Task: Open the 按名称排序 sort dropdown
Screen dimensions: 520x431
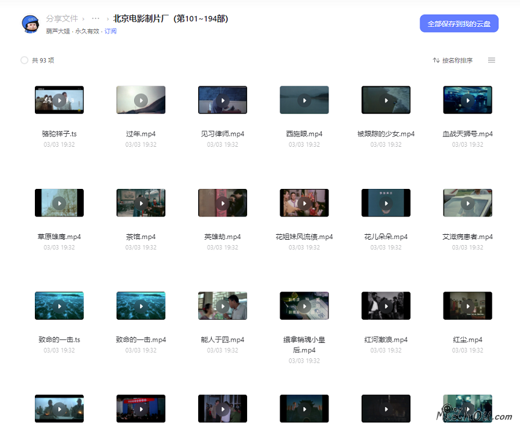Action: 453,61
